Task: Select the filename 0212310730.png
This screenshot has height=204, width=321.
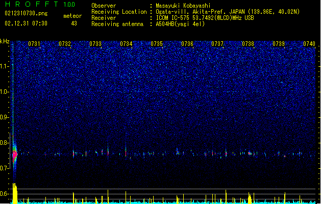Action: (x=26, y=13)
